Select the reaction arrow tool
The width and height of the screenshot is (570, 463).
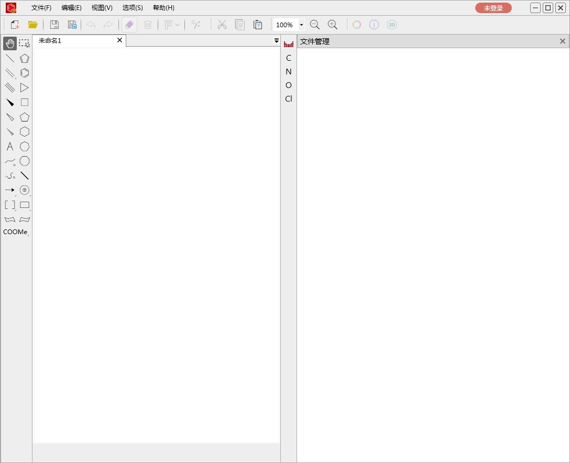tap(10, 190)
